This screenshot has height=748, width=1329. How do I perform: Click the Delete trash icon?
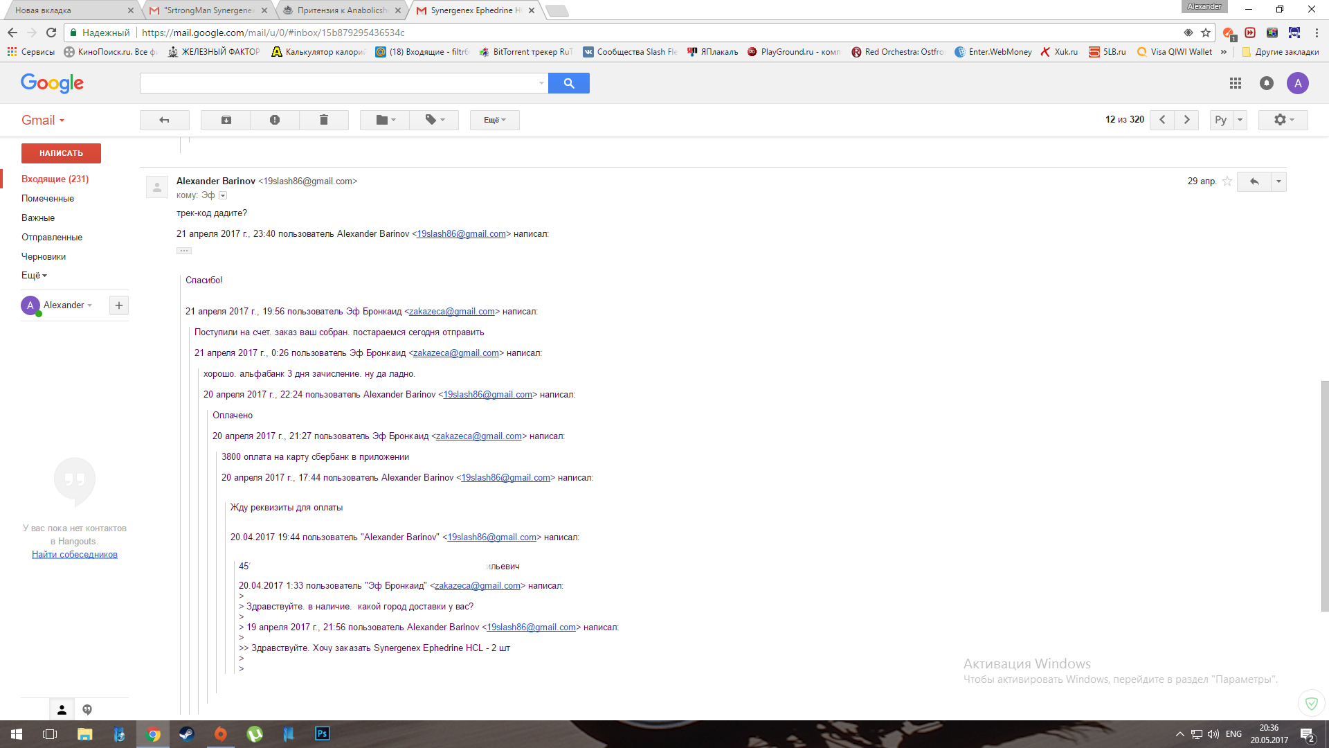tap(323, 120)
